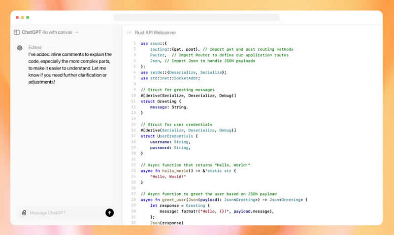394x235 pixels.
Task: Click the Rust API Webserver canvas title
Action: pyautogui.click(x=155, y=33)
